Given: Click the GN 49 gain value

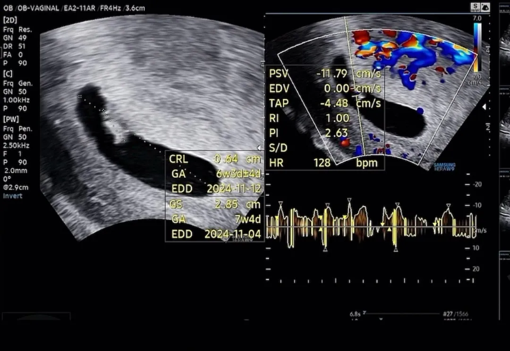Looking at the screenshot, I should (x=15, y=38).
